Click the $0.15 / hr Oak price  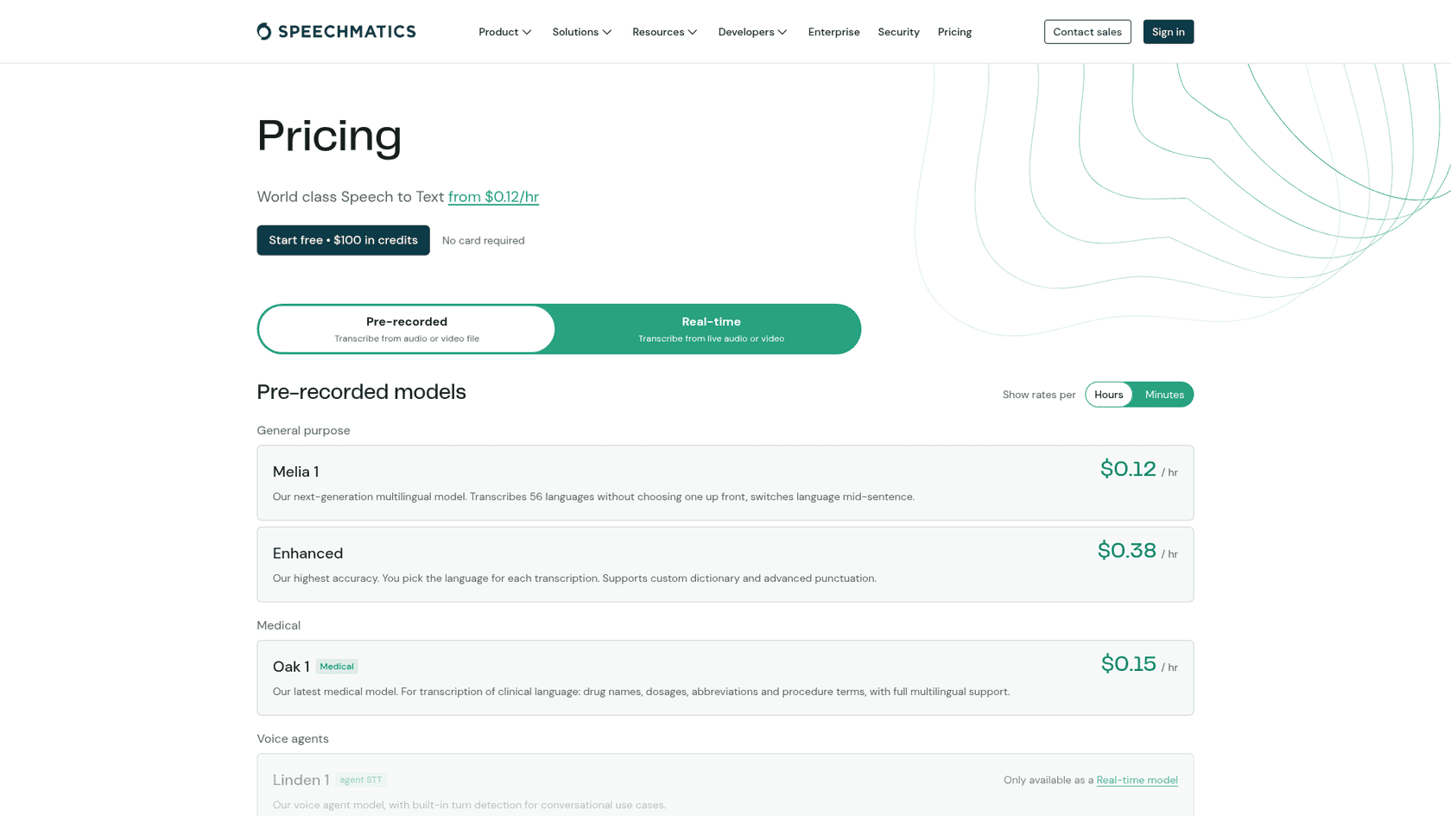tap(1139, 664)
